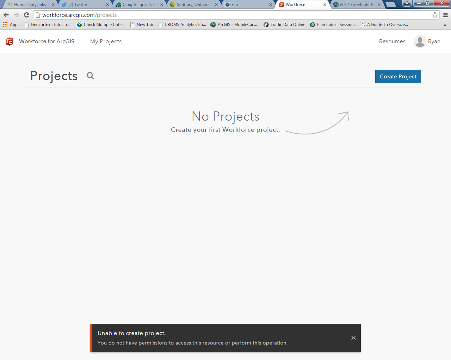Open the Geocortex - Infrastr... bookmark

(x=48, y=25)
